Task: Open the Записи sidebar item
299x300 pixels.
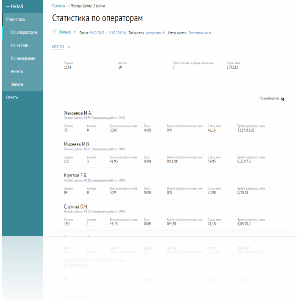Action: (x=17, y=84)
